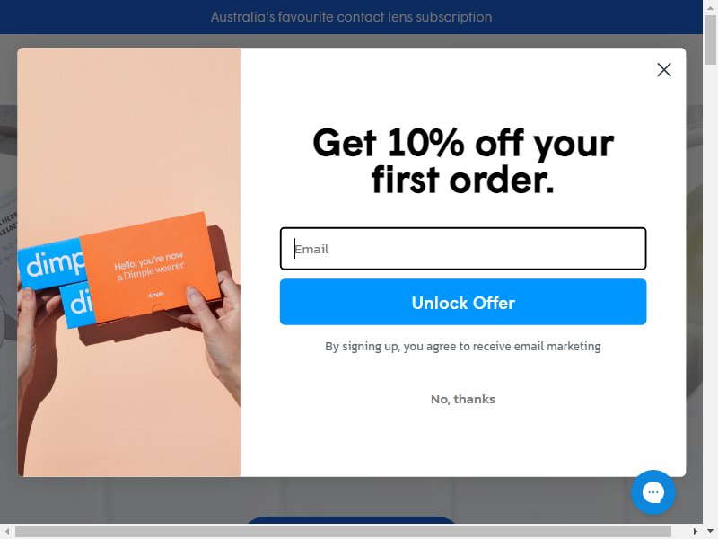Image resolution: width=718 pixels, height=539 pixels.
Task: Click the Unlock Offer button
Action: coord(463,302)
